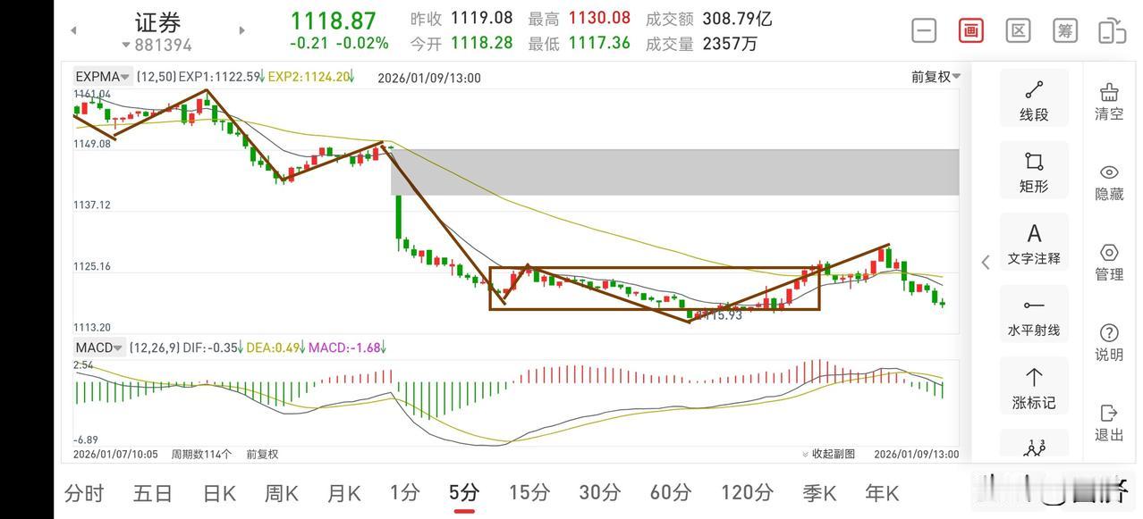Tap the current price 1118.87
Image resolution: width=1143 pixels, height=519 pixels.
coord(333,20)
